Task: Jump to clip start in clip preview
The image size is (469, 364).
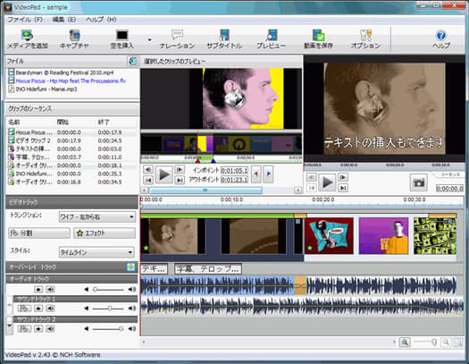Action: click(148, 180)
